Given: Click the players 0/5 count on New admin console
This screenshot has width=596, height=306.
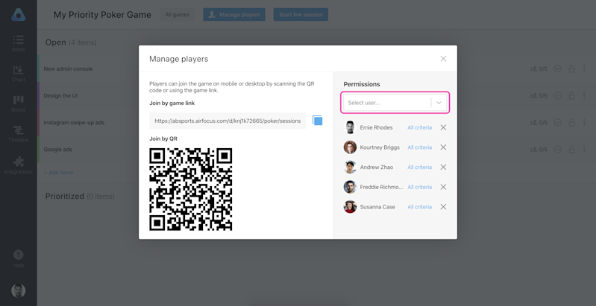Looking at the screenshot, I should coord(539,68).
